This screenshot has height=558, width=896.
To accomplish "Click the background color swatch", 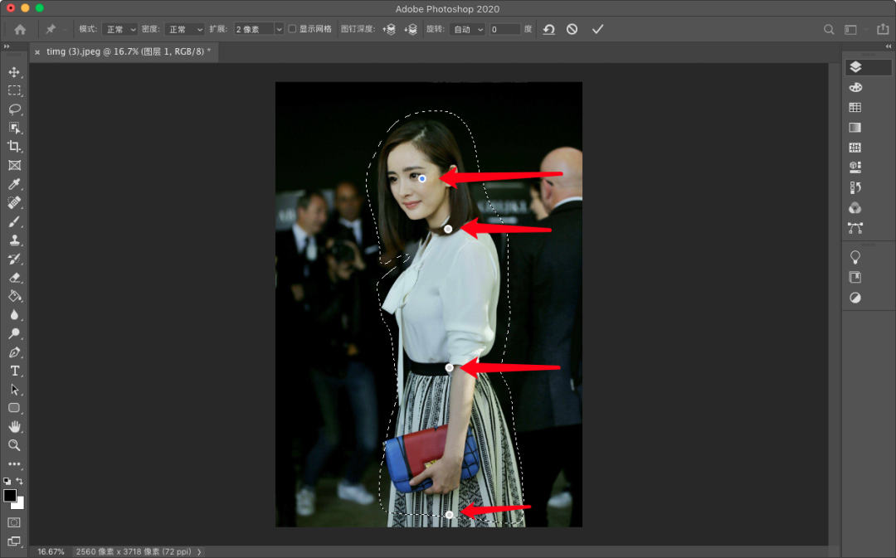I will click(x=20, y=504).
